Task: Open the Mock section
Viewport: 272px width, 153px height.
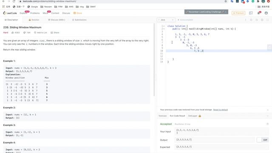Action: [x=45, y=13]
